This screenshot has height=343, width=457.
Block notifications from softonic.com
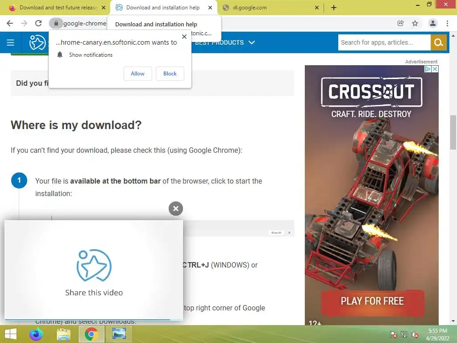point(170,74)
